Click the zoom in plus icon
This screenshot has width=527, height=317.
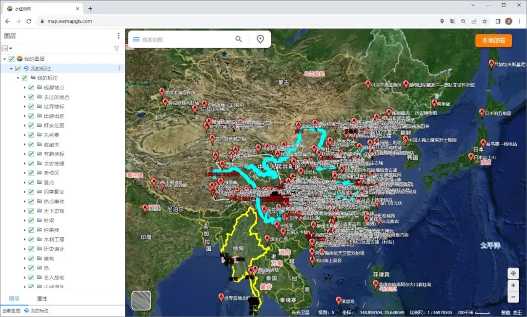click(513, 285)
